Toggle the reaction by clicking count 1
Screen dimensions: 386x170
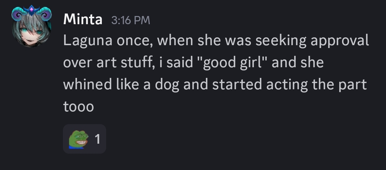(x=97, y=139)
